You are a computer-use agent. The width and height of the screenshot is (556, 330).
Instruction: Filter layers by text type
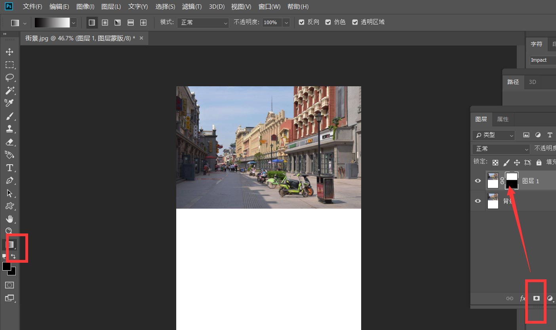coord(550,135)
